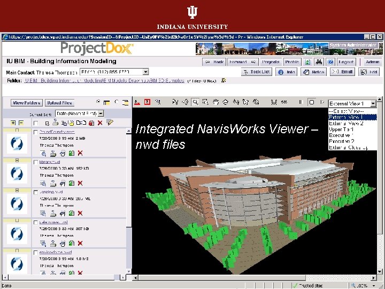Click the 152 KB file thumbnail
385x289 pixels.
[x=17, y=173]
